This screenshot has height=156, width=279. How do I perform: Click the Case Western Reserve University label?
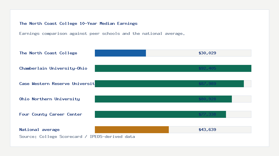click(x=57, y=84)
